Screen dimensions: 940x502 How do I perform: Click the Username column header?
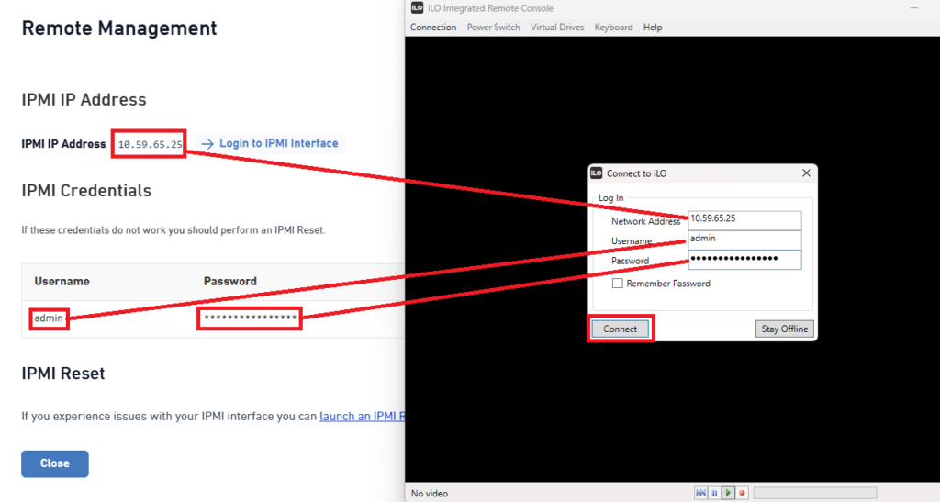click(x=62, y=282)
